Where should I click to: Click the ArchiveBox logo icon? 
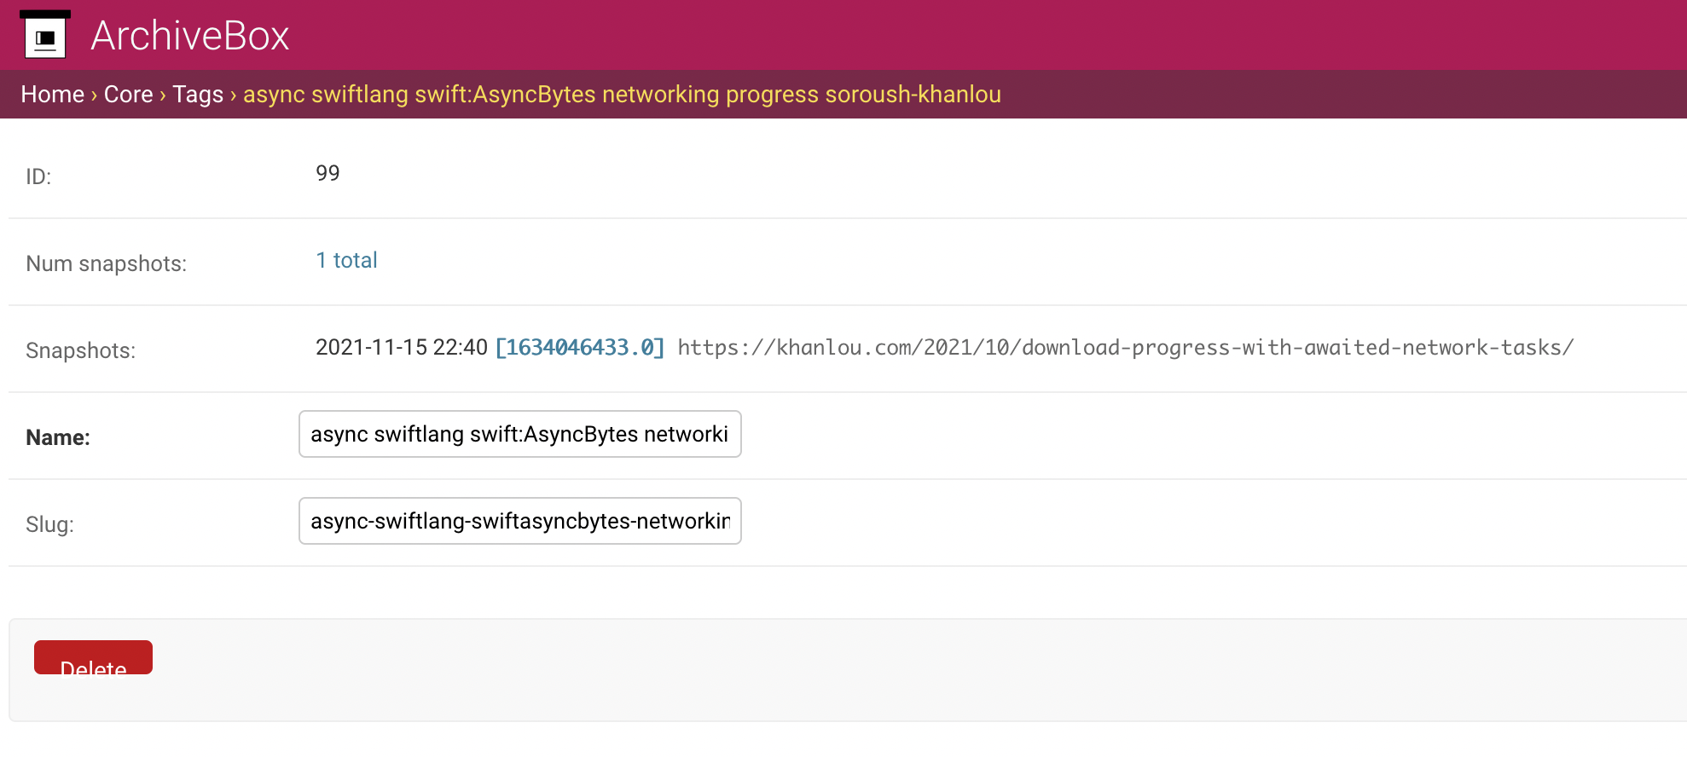(45, 35)
